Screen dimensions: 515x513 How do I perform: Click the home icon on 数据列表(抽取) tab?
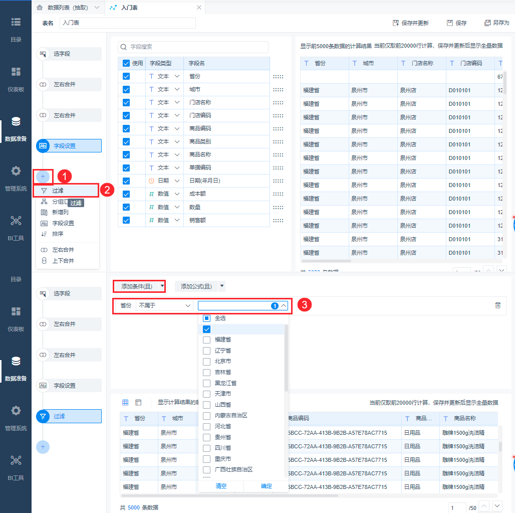click(40, 7)
